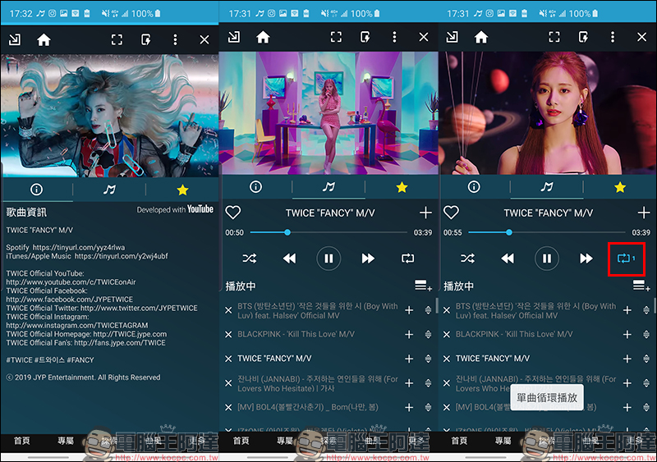Enter fullscreen in the middle screen

pos(336,37)
